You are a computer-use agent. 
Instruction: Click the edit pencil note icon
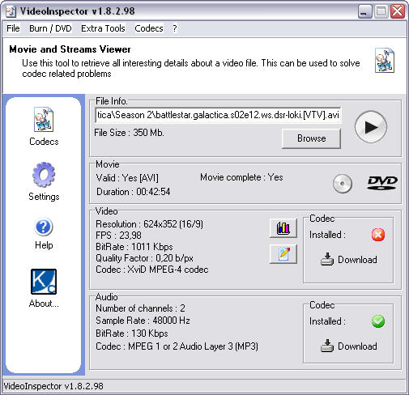tap(283, 253)
